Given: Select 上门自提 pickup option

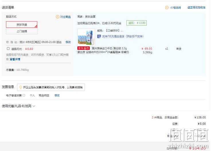Looking at the screenshot, I should click(22, 31).
